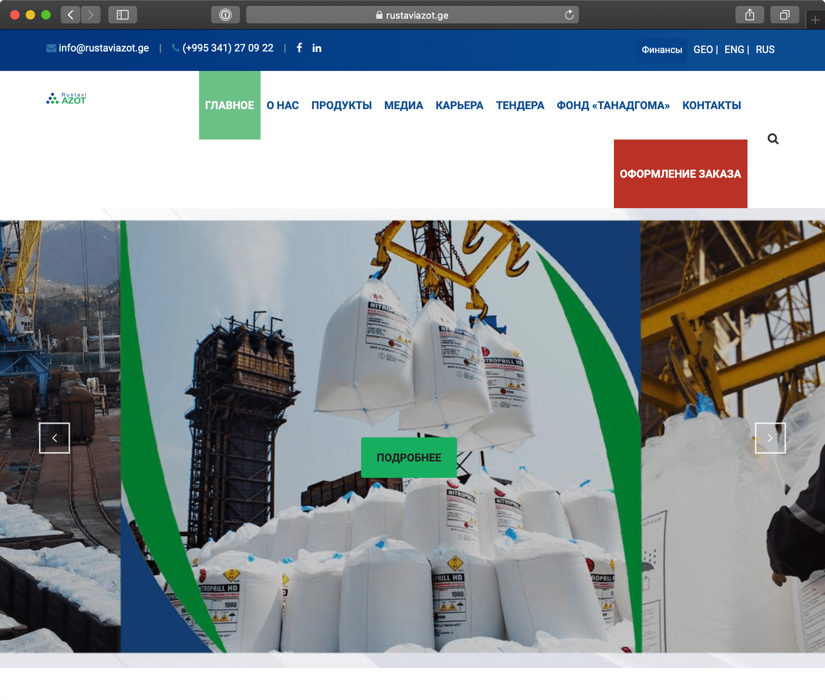Open Safari share icon
This screenshot has width=825, height=700.
749,15
